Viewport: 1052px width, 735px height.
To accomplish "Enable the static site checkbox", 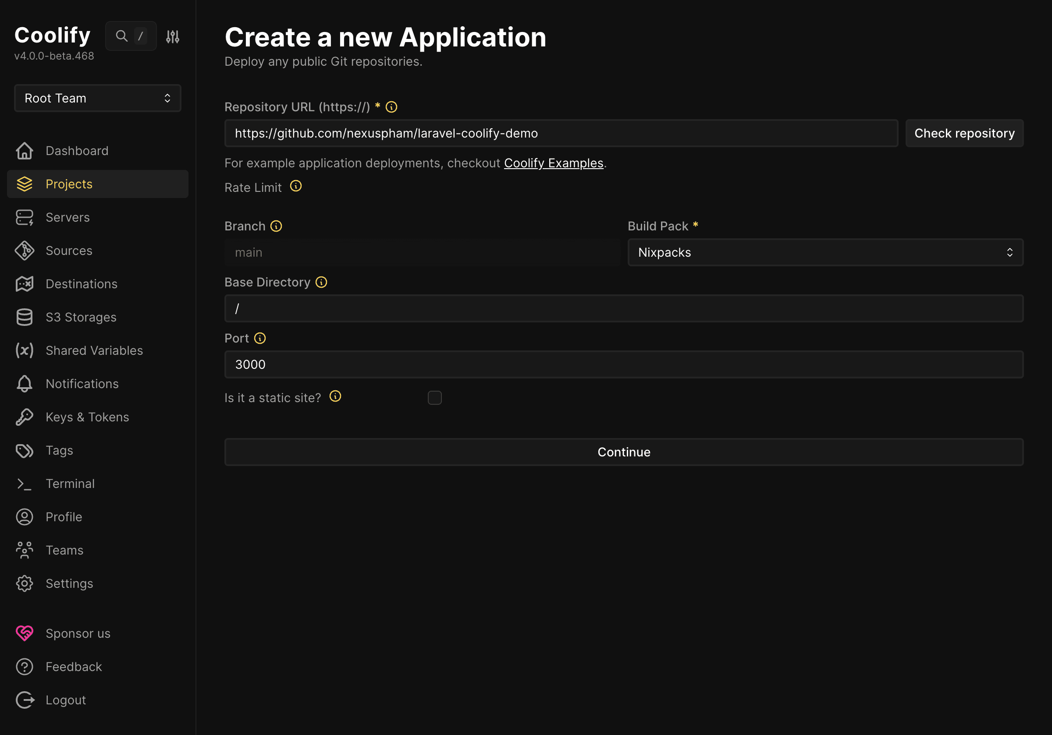I will 434,398.
